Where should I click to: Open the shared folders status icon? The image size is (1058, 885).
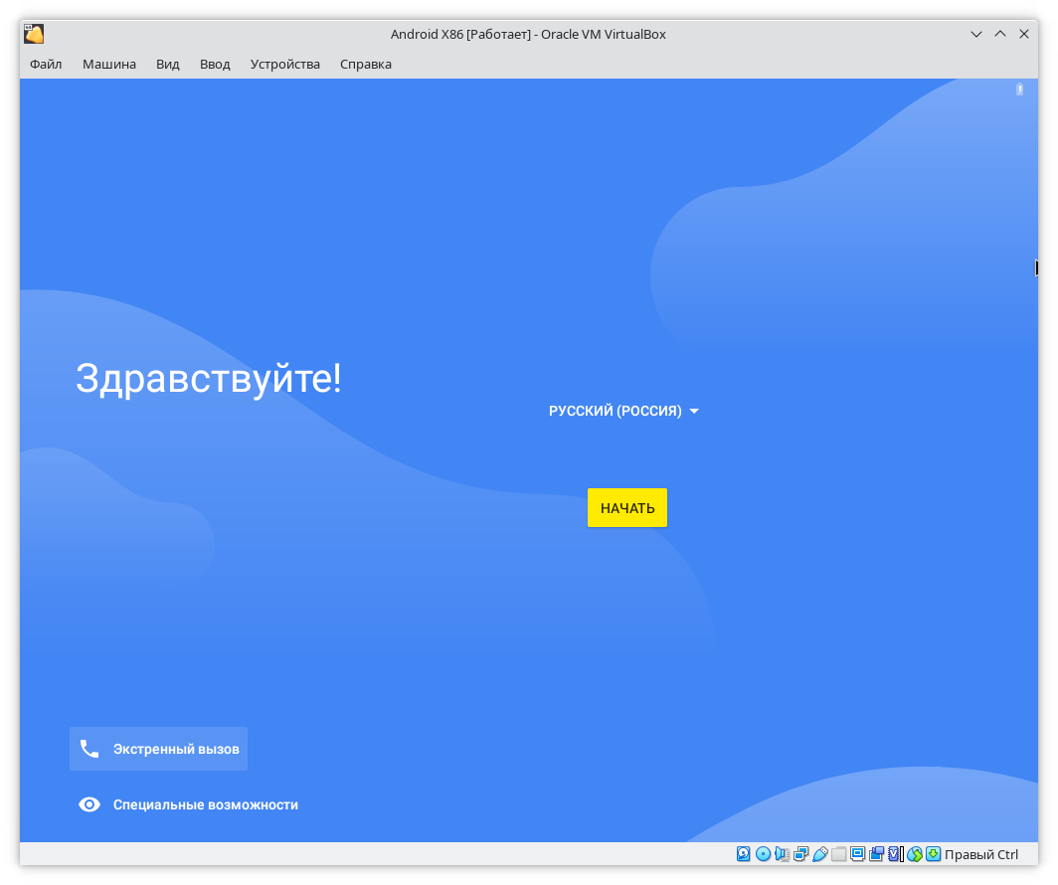(x=838, y=854)
